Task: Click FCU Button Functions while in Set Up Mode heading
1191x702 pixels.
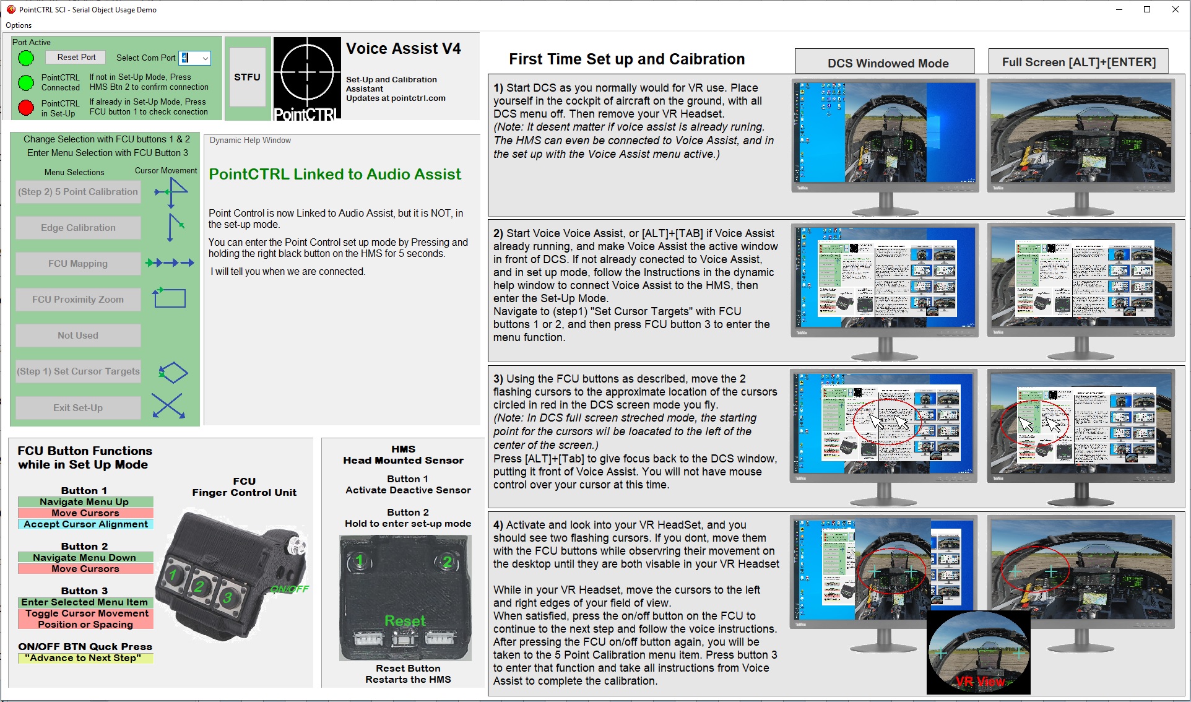Action: [x=85, y=458]
